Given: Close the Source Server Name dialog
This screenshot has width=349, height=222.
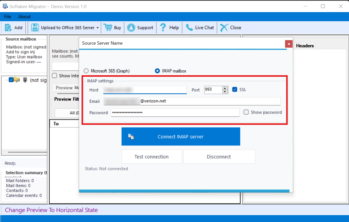Looking at the screenshot, I should pyautogui.click(x=289, y=44).
